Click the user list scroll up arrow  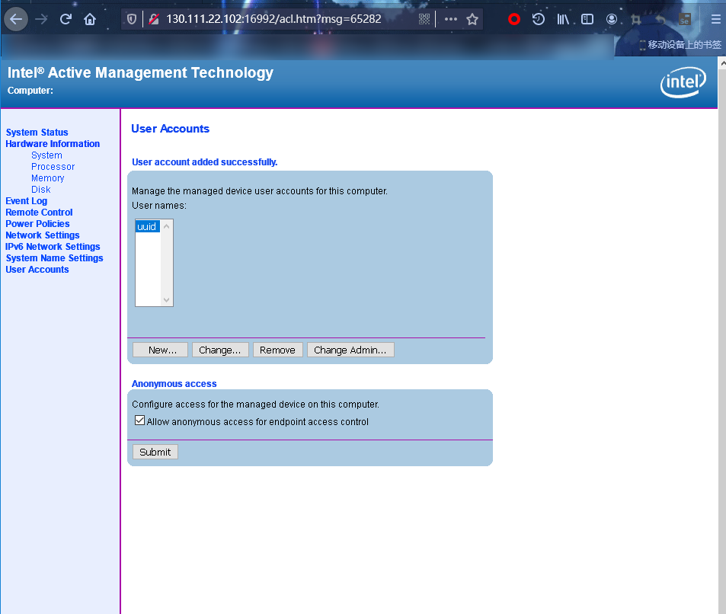pos(167,226)
